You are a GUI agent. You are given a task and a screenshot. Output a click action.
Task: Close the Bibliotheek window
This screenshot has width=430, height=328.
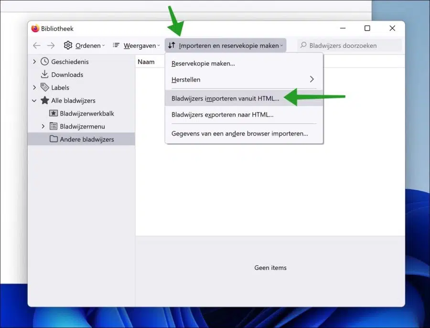(x=392, y=28)
